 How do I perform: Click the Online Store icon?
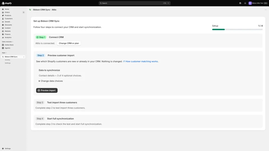point(3,45)
